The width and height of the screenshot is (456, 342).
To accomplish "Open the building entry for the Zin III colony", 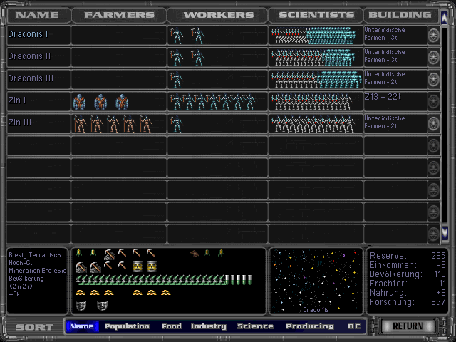I will (x=394, y=122).
